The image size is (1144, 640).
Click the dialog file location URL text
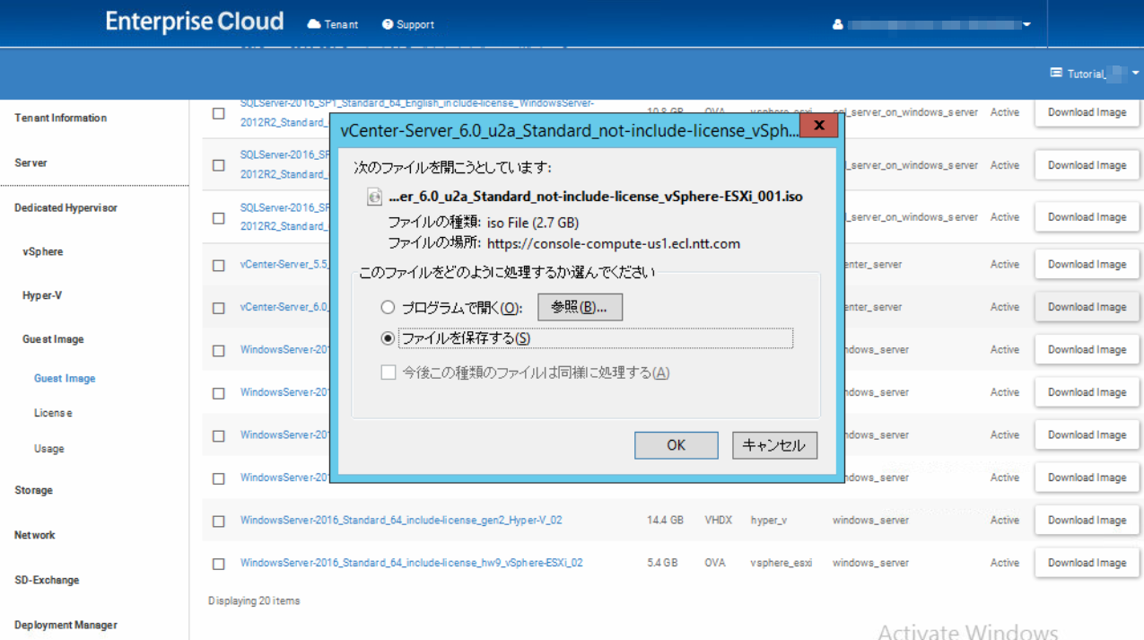(x=614, y=244)
